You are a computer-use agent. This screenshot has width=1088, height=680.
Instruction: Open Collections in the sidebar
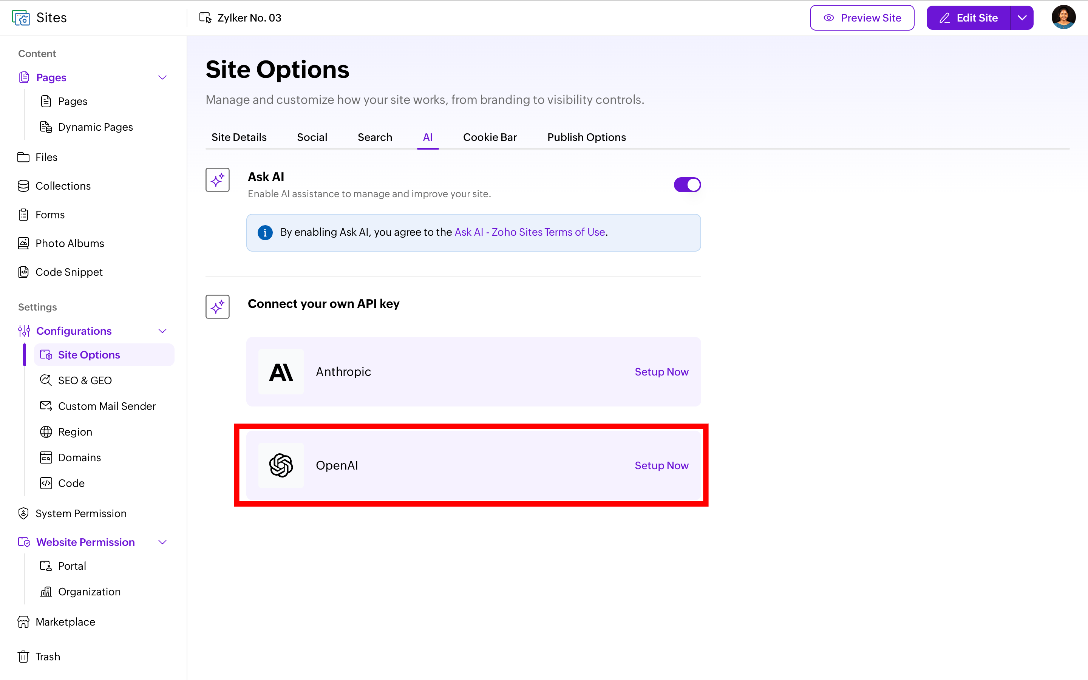tap(54, 186)
